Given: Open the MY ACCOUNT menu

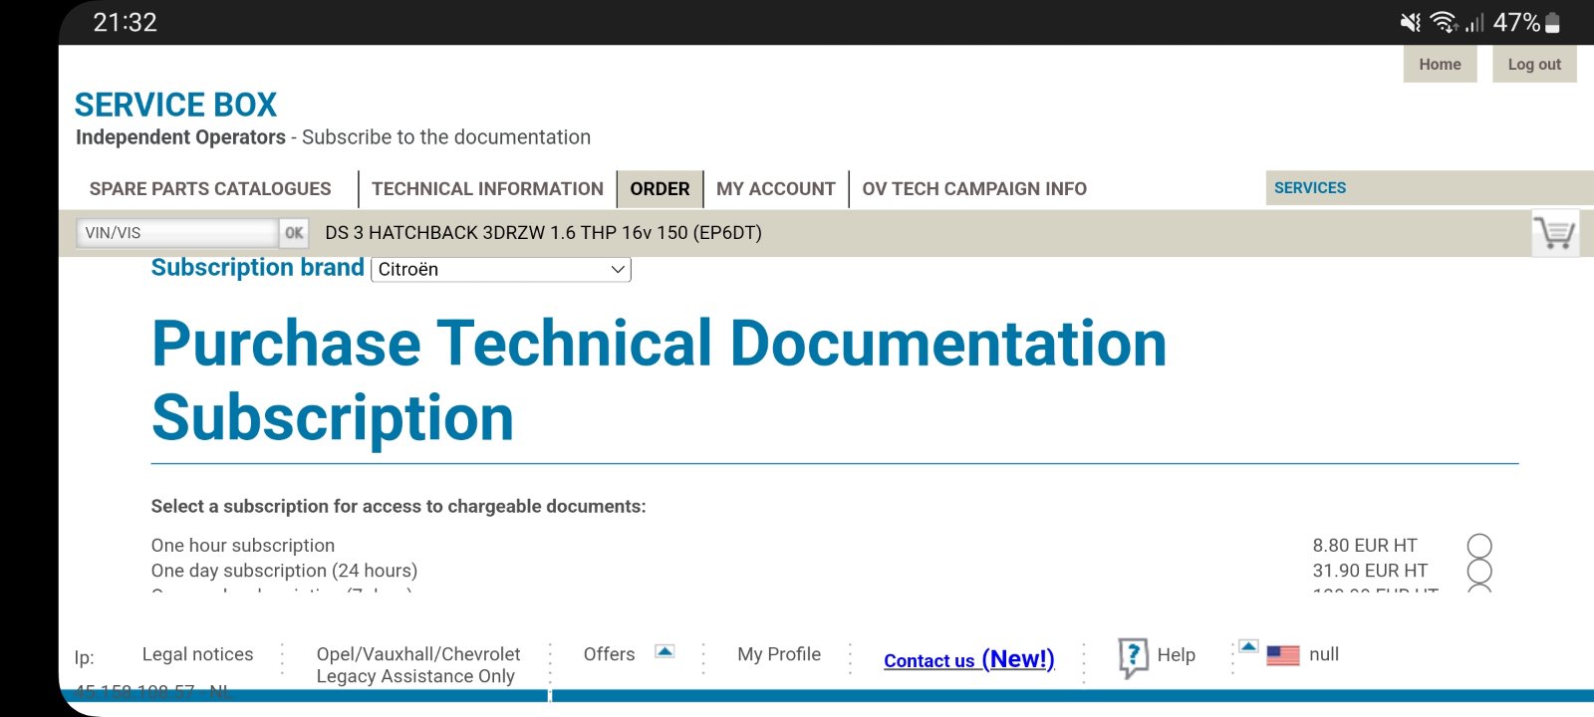Looking at the screenshot, I should pyautogui.click(x=776, y=189).
